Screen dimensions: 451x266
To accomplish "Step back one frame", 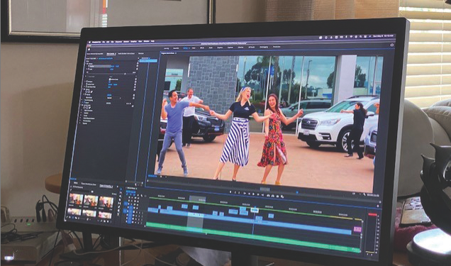I will (x=249, y=194).
